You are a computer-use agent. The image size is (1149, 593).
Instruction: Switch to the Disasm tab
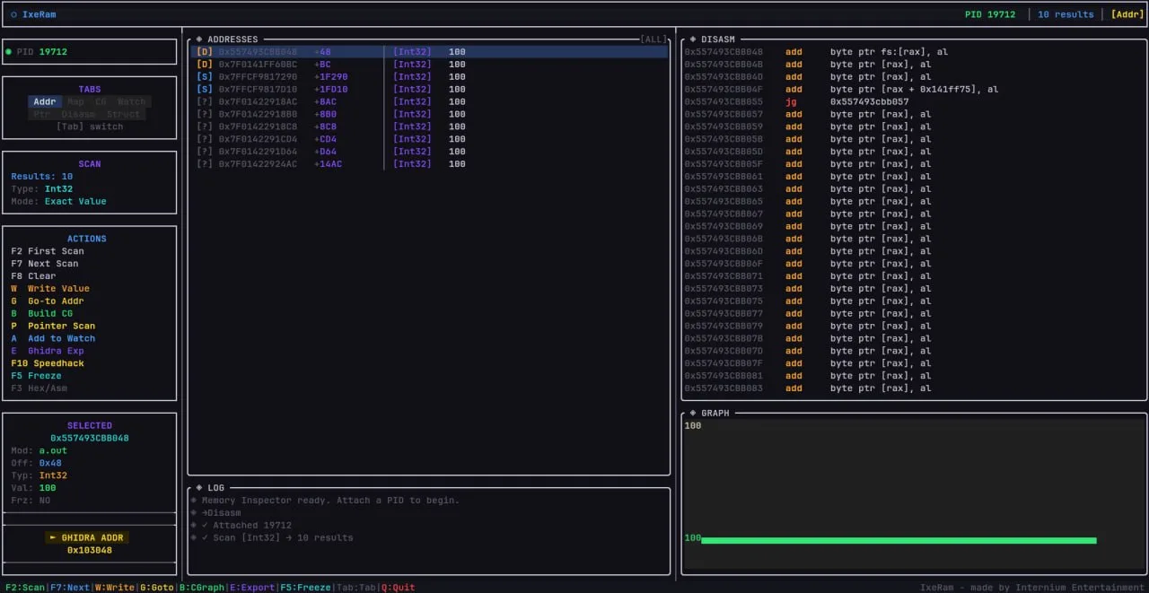(78, 115)
